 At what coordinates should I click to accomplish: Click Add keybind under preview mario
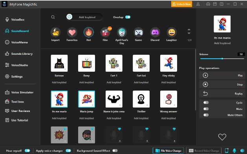[222, 43]
